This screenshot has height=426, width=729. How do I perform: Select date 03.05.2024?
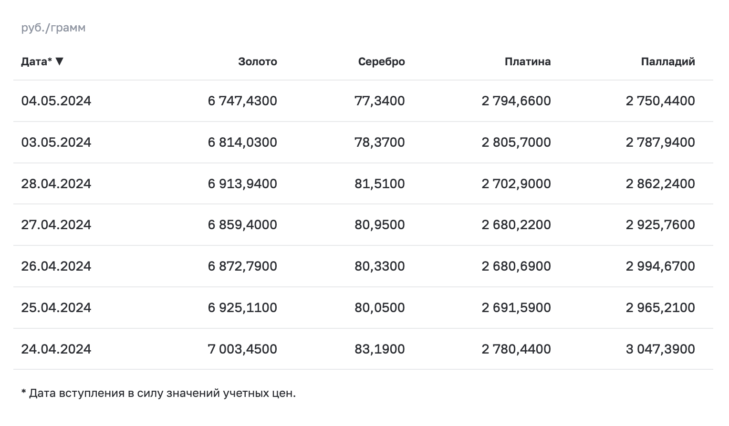[x=56, y=142]
